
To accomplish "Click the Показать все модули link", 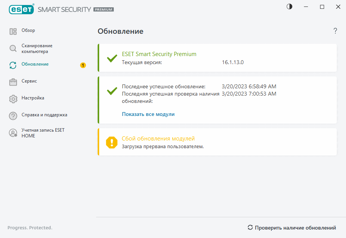I will click(148, 114).
